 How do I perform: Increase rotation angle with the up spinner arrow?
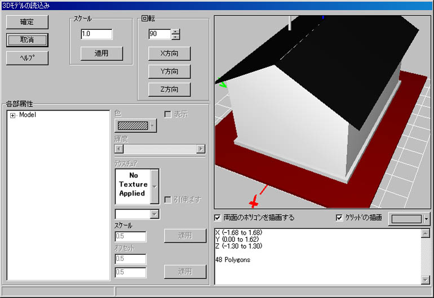coord(175,32)
